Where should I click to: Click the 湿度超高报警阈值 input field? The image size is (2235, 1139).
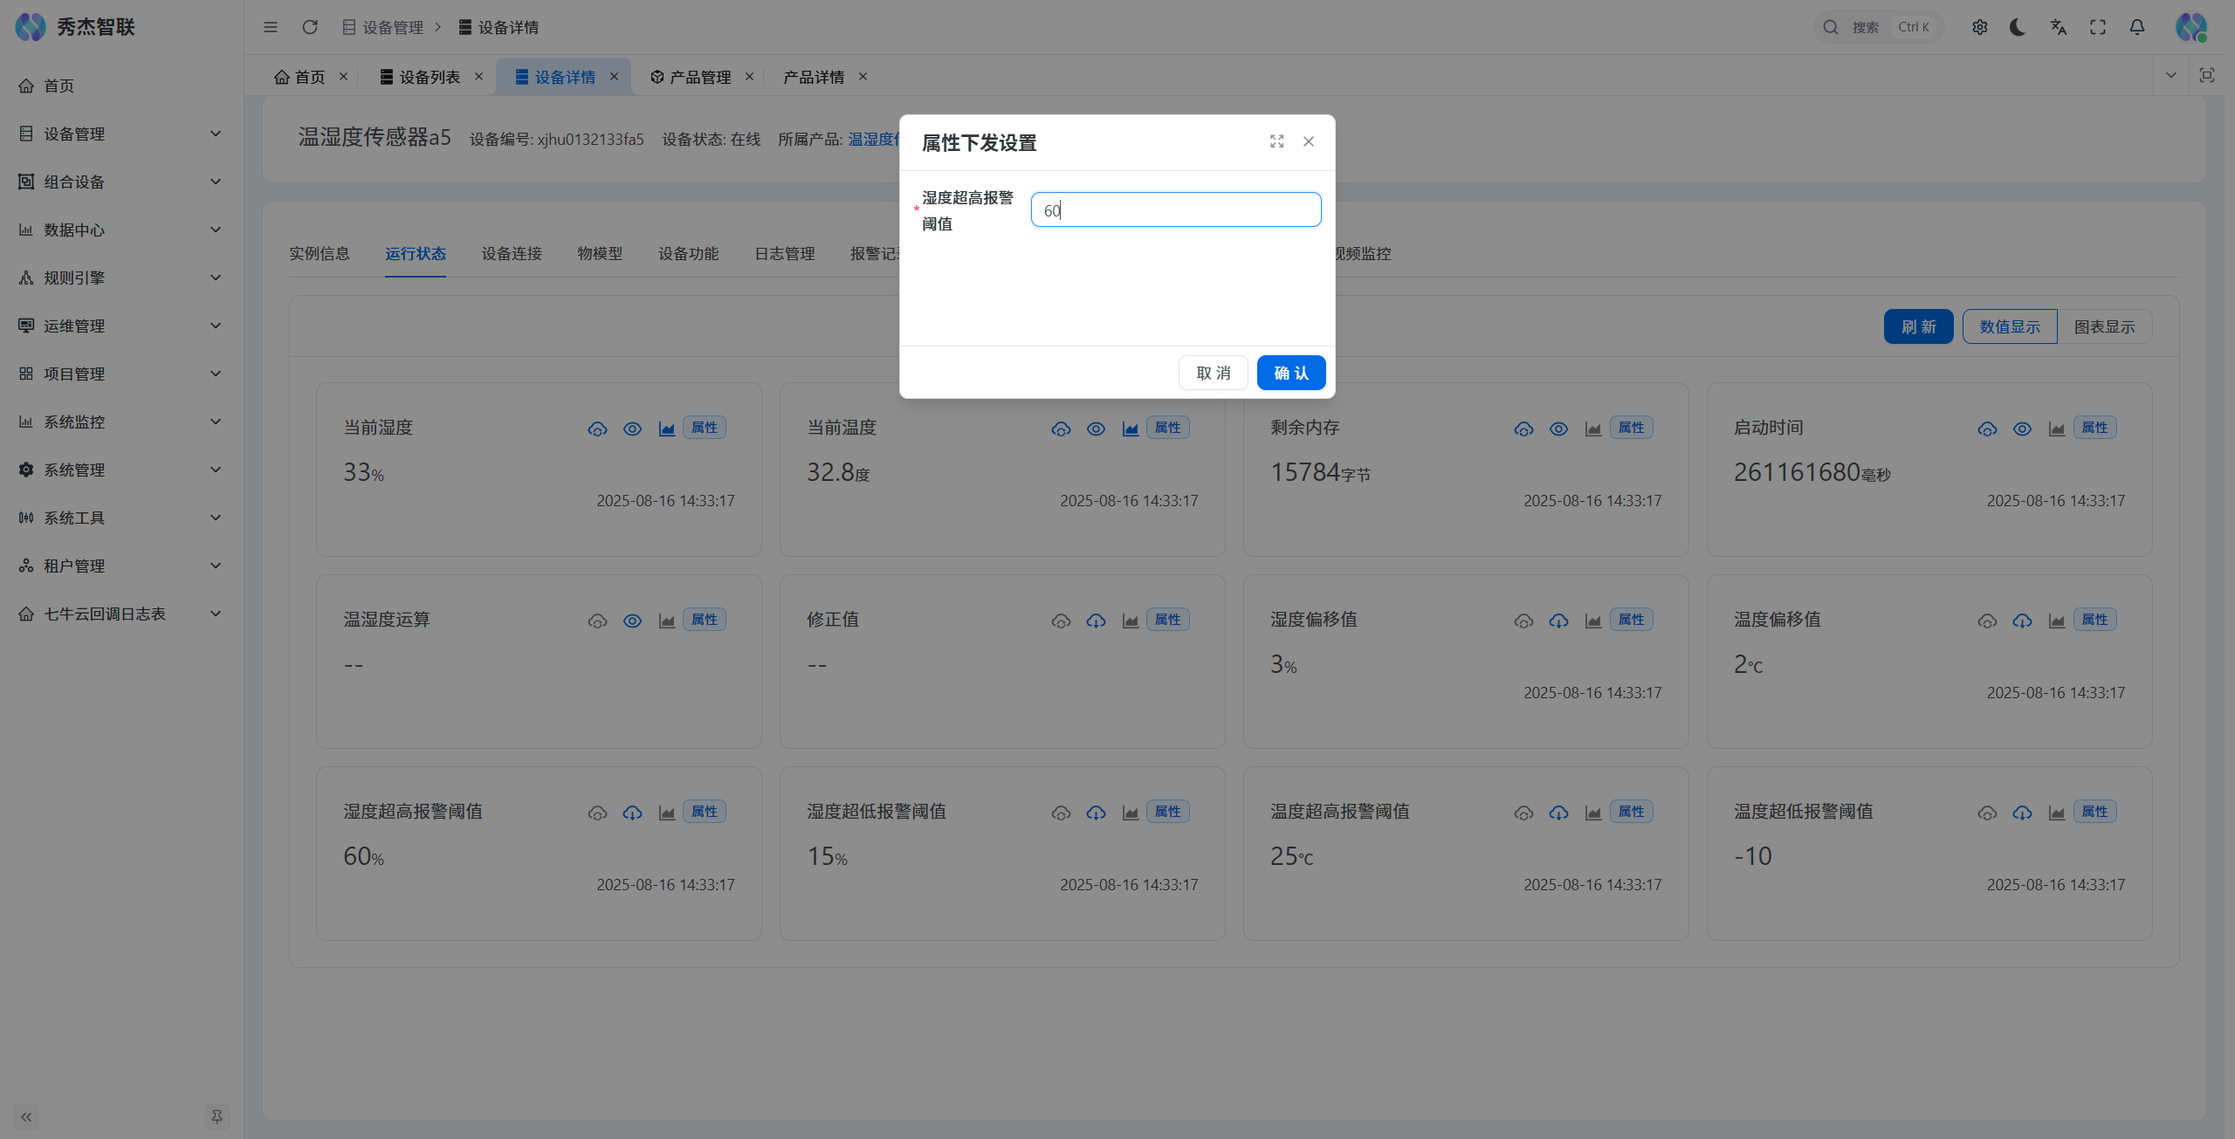[x=1175, y=209]
